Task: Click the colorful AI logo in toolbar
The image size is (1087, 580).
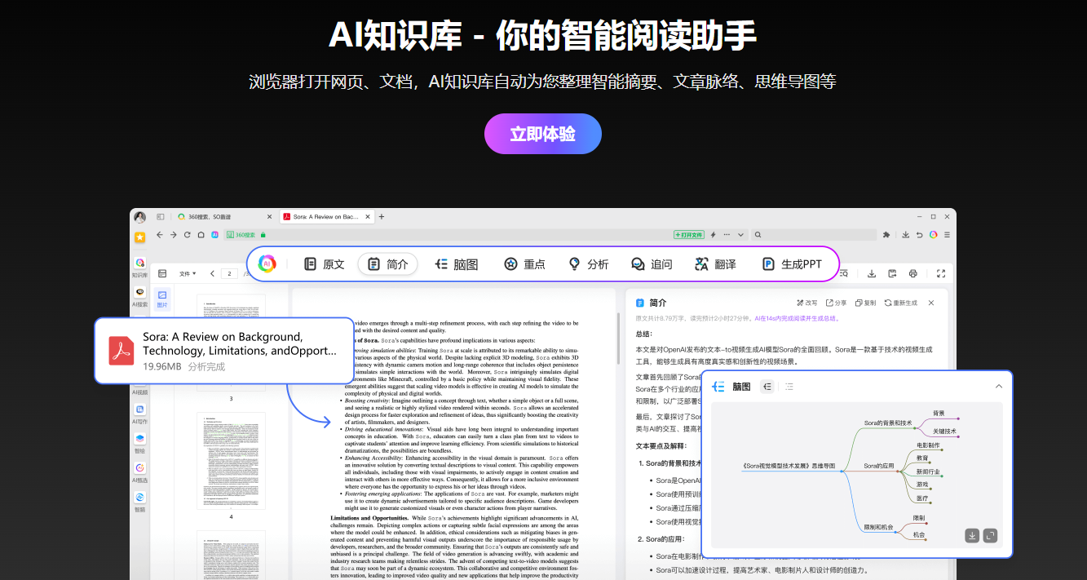Action: click(267, 263)
